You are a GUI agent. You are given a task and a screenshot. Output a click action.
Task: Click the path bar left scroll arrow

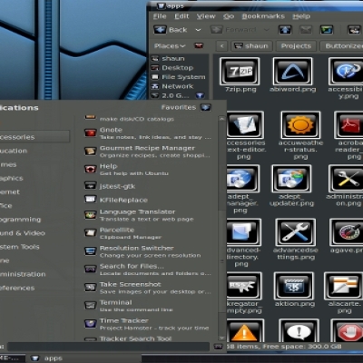click(x=222, y=46)
